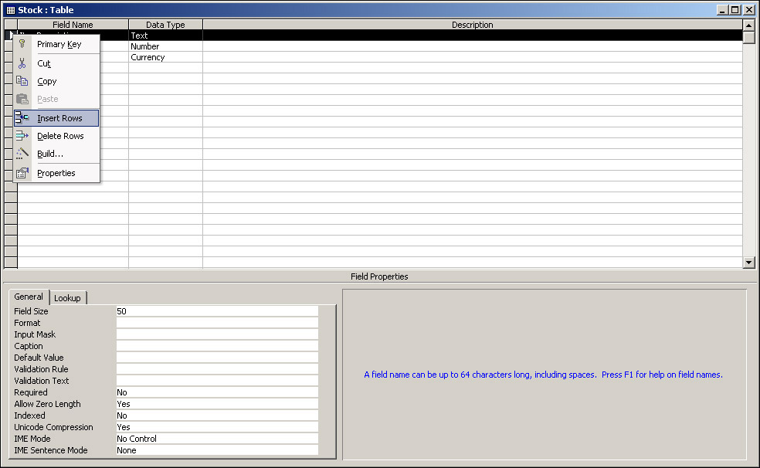Click the Delete Rows icon
This screenshot has height=468, width=760.
[x=22, y=136]
